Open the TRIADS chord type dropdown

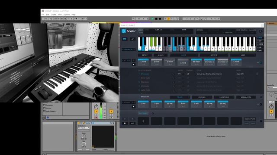pos(180,97)
